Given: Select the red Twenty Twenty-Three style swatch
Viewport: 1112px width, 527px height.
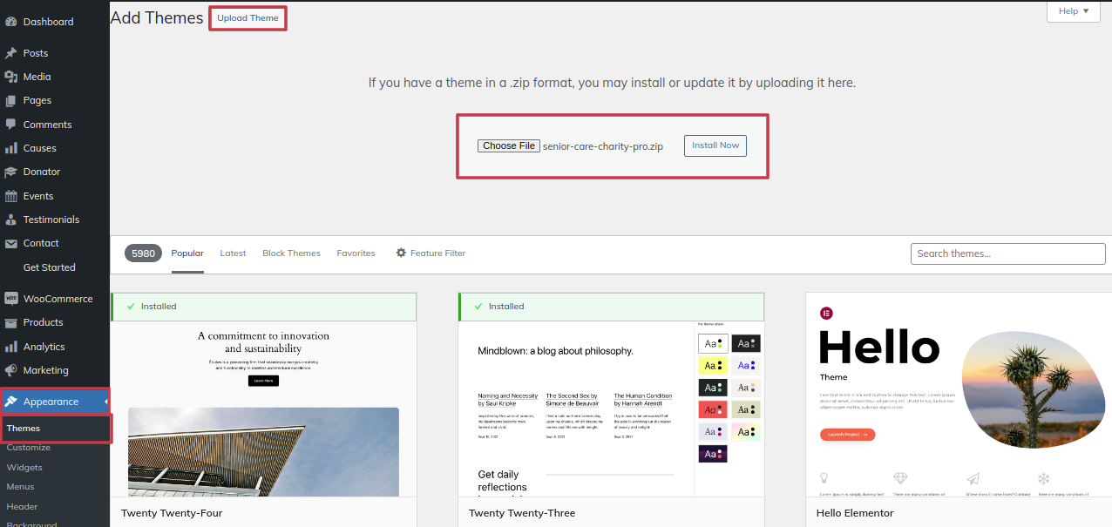Looking at the screenshot, I should tap(712, 409).
